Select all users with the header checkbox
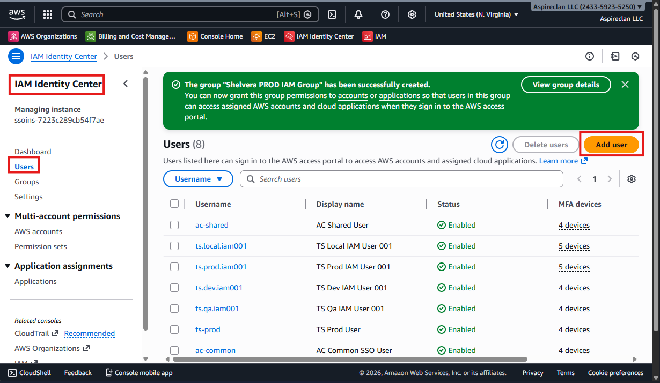 coord(174,204)
